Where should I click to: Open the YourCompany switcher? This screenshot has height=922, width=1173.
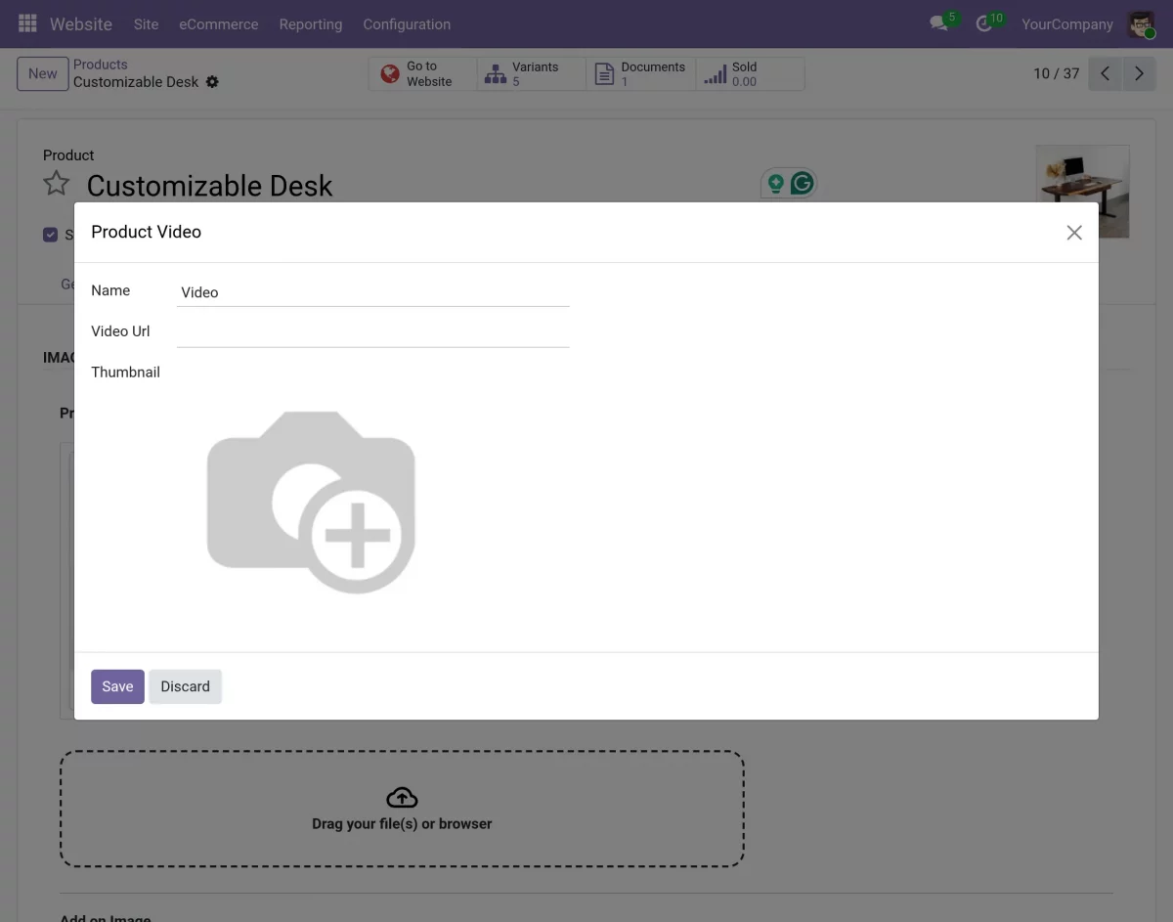coord(1067,23)
